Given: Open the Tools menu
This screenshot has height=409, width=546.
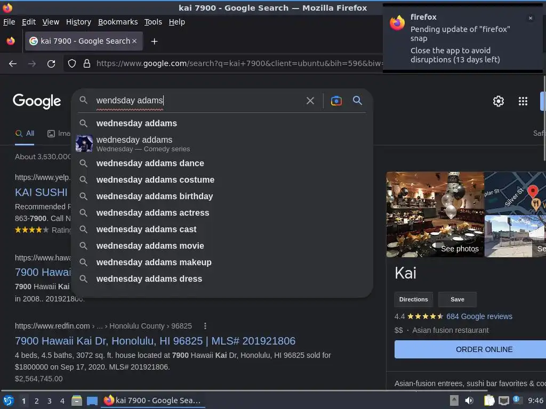Looking at the screenshot, I should click(153, 22).
